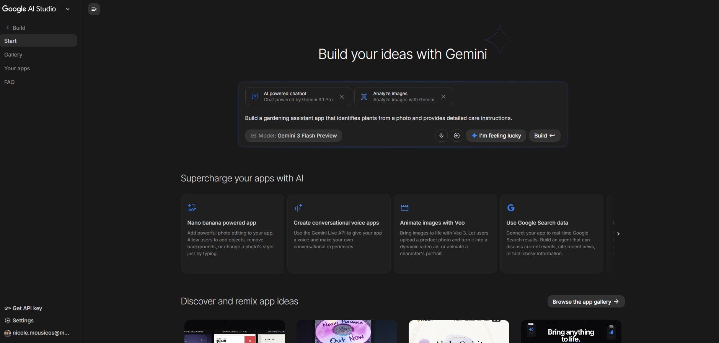
Task: Open the Nano Banana Out Now thumbnail
Action: pyautogui.click(x=347, y=332)
